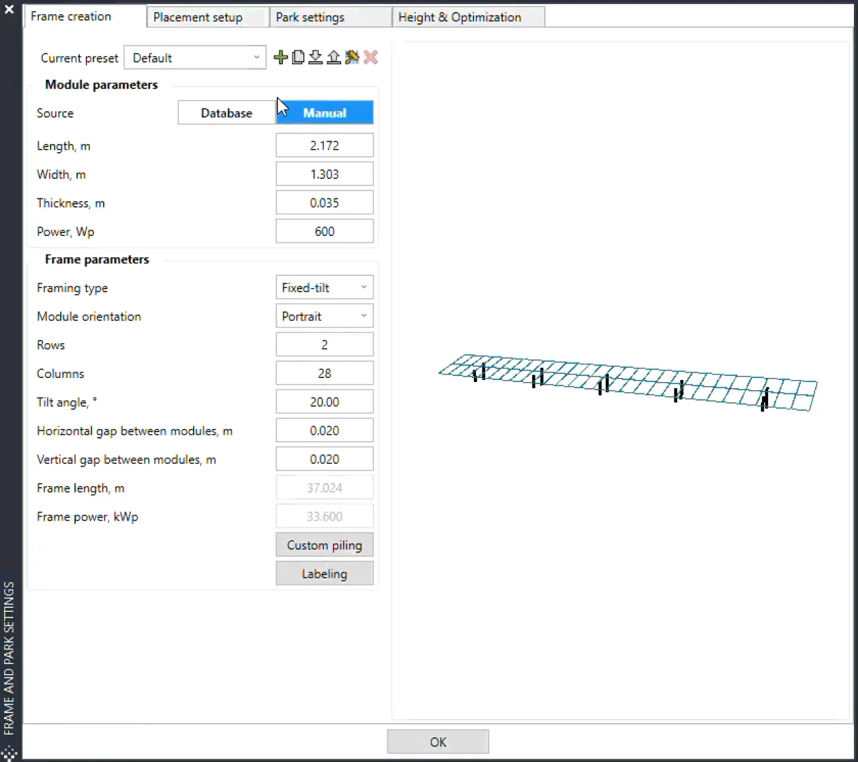The height and width of the screenshot is (762, 858).
Task: Switch to the Height & Optimization tab
Action: [x=469, y=17]
